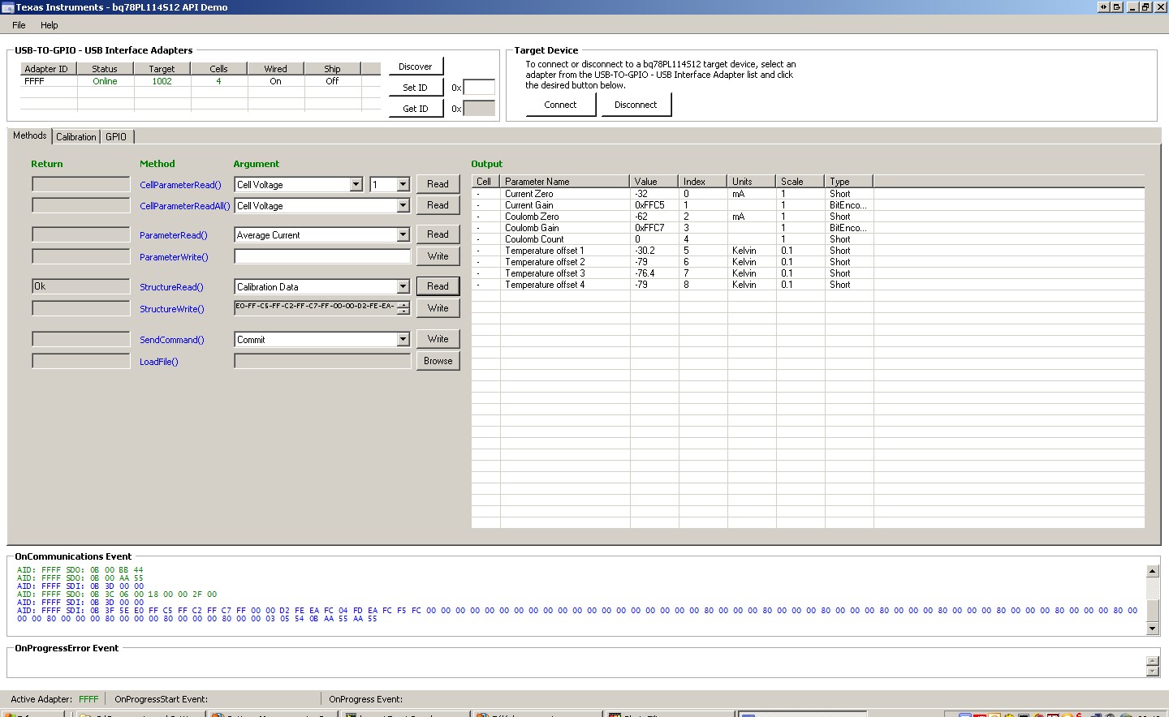Select the Current Gain output row
Viewport: 1169px width, 717px height.
[808, 205]
